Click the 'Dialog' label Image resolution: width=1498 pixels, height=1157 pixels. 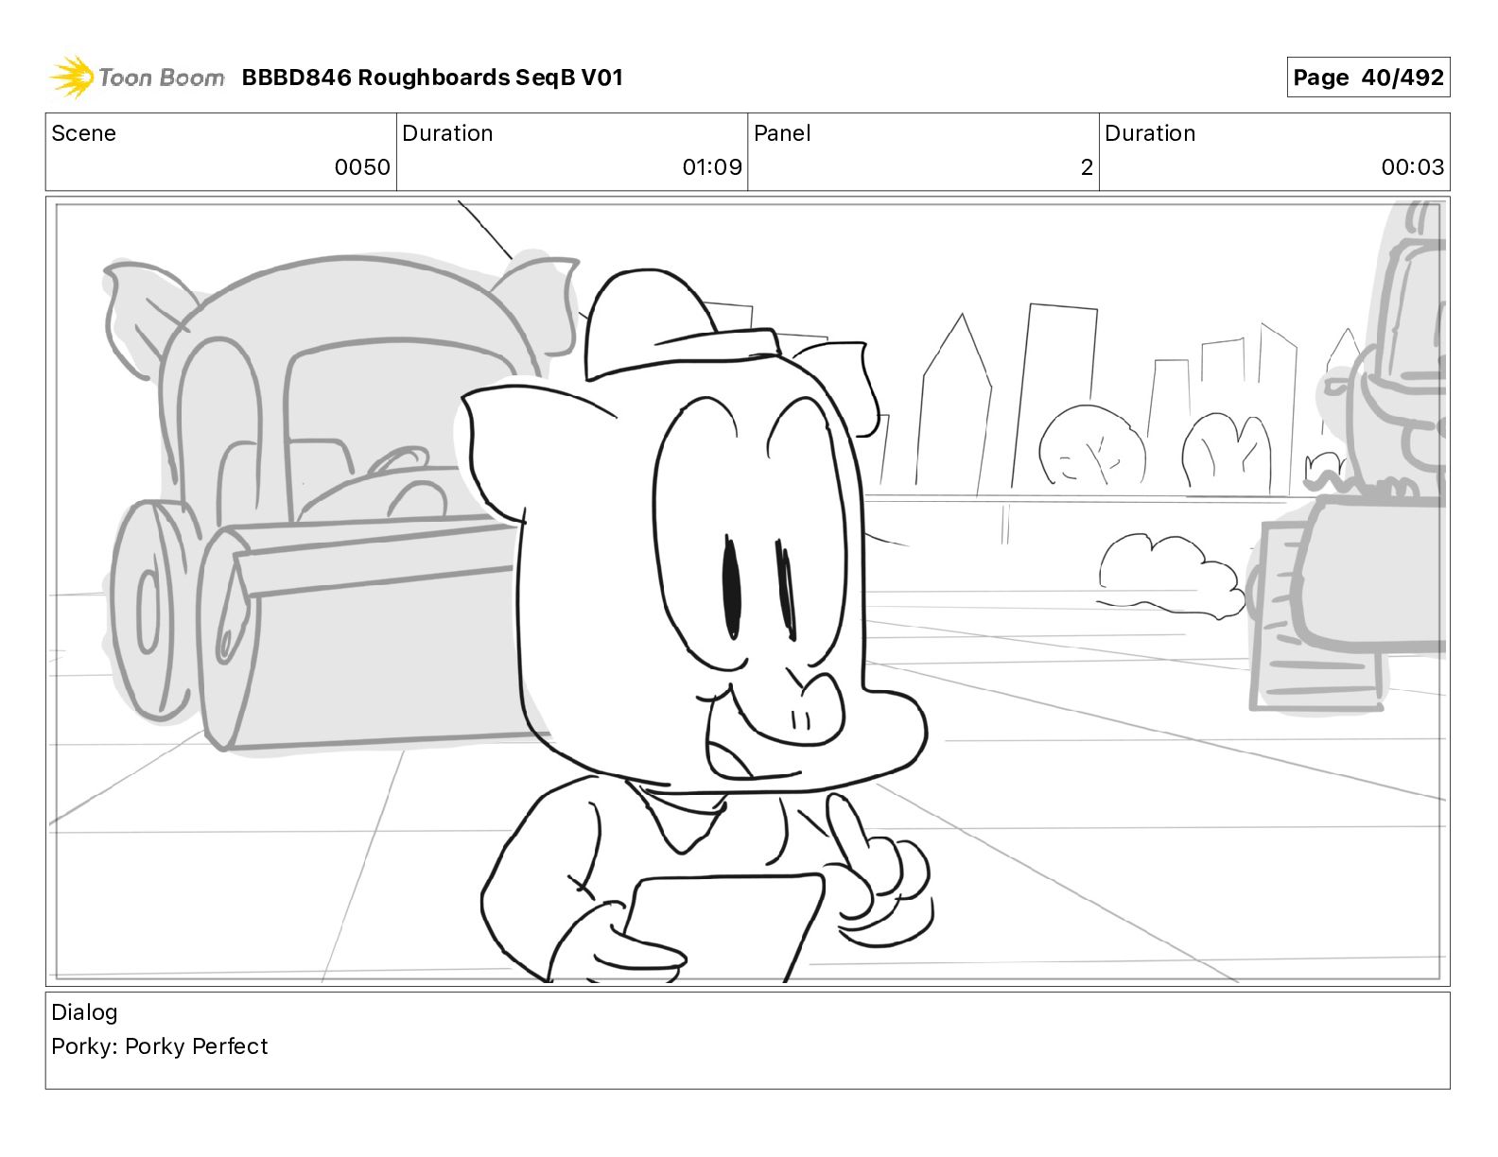click(x=84, y=1012)
